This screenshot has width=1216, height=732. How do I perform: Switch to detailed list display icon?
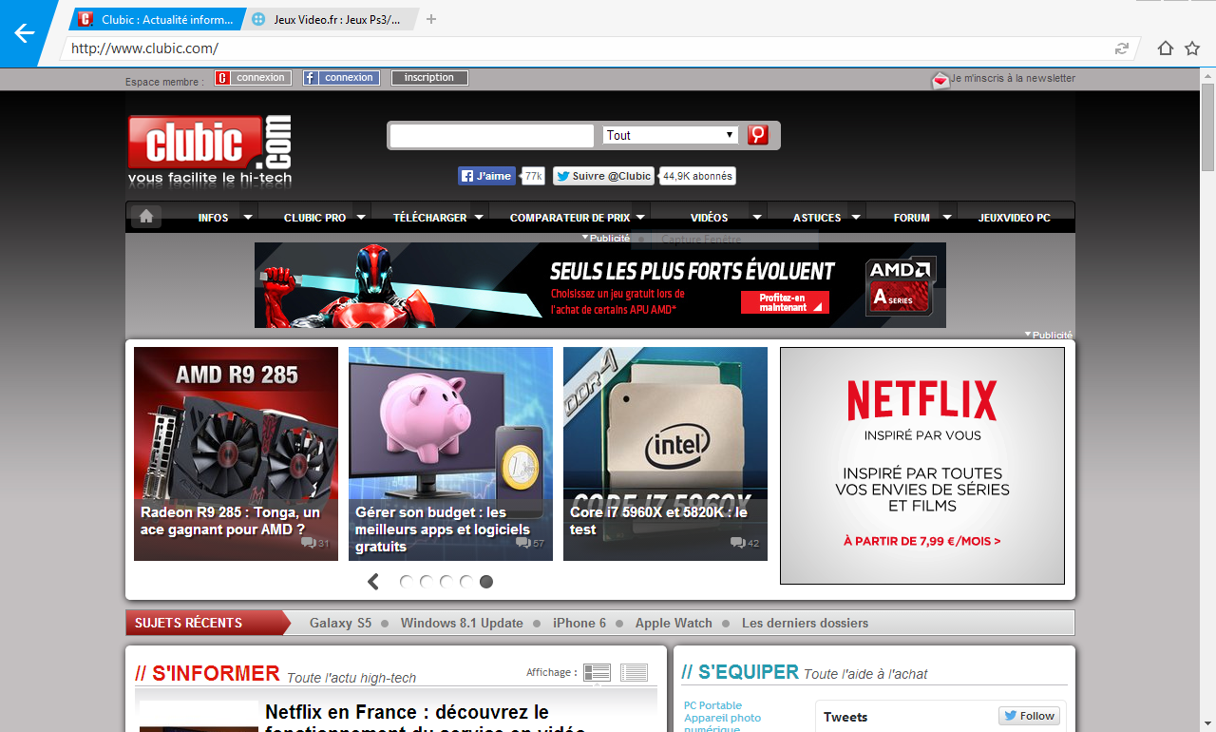point(597,673)
